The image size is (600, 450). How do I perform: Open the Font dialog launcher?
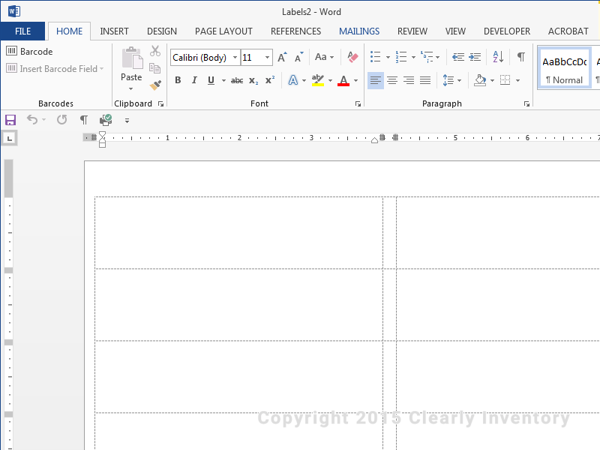358,103
